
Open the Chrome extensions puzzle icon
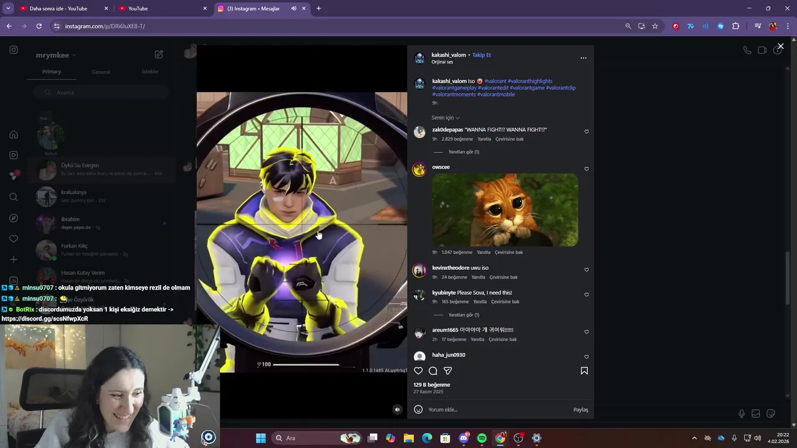point(735,26)
